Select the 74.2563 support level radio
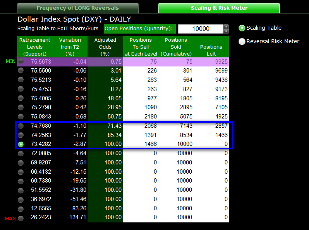Image resolution: width=309 pixels, height=230 pixels. [x=21, y=135]
